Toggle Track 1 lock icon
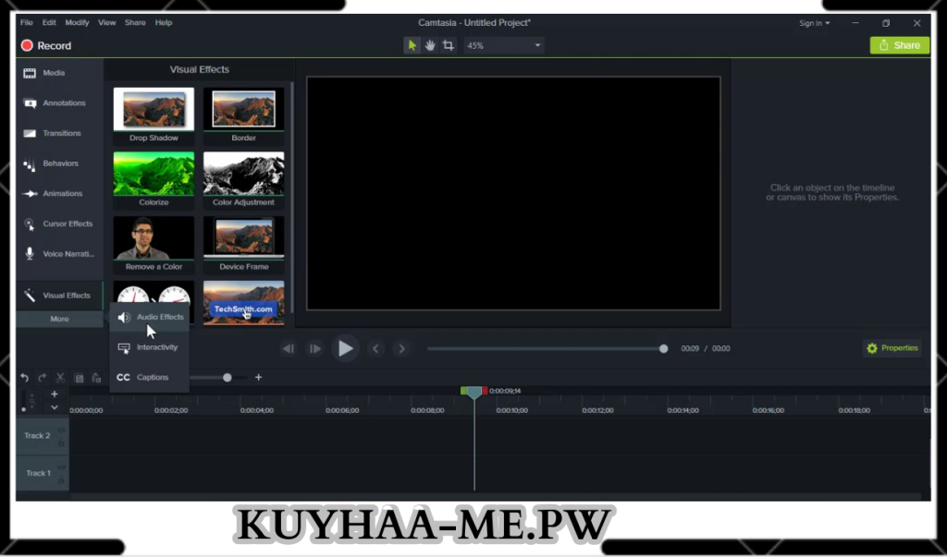This screenshot has width=947, height=557. pyautogui.click(x=61, y=480)
